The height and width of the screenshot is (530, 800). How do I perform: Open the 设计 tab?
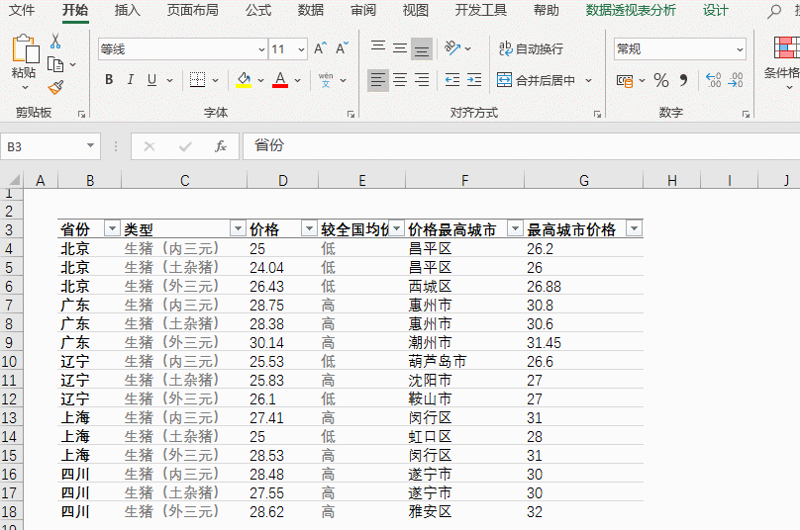(715, 10)
